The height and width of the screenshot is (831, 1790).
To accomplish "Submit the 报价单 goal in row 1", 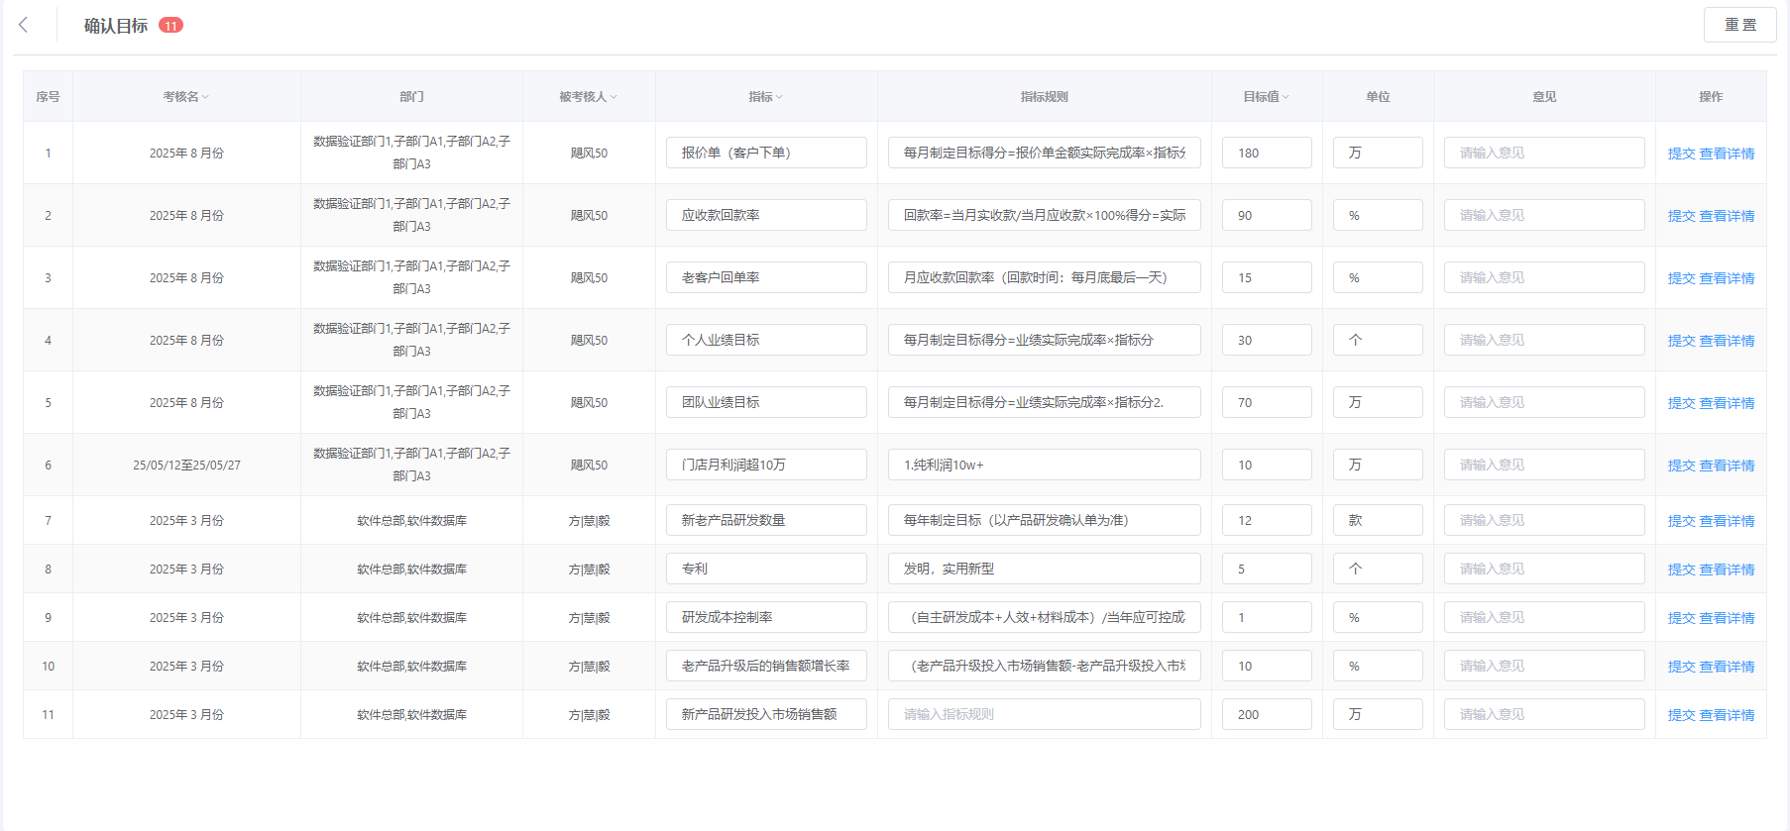I will coord(1681,154).
